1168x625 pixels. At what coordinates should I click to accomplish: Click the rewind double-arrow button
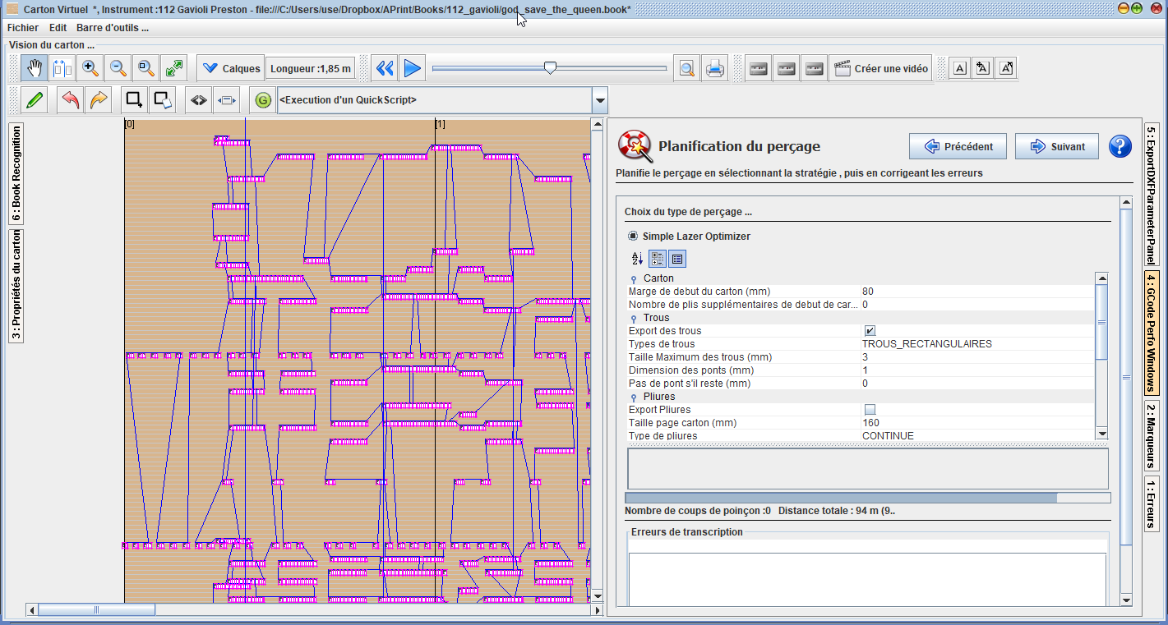click(385, 69)
